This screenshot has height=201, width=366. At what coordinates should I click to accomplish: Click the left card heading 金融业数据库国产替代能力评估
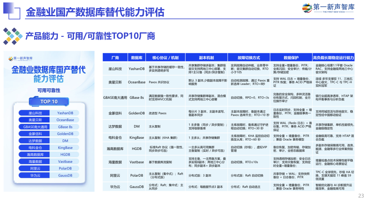coord(48,74)
